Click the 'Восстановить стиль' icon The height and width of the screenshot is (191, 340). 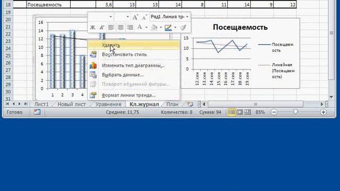(93, 54)
